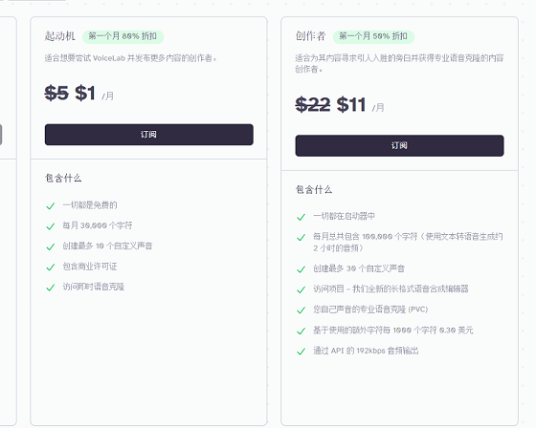Click 包含什么 heading in 起动机 card
Image resolution: width=536 pixels, height=428 pixels.
click(63, 178)
